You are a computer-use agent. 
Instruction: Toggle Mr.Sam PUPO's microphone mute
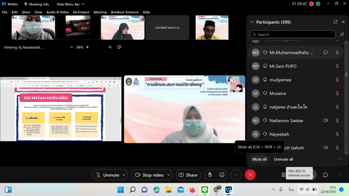tap(337, 66)
